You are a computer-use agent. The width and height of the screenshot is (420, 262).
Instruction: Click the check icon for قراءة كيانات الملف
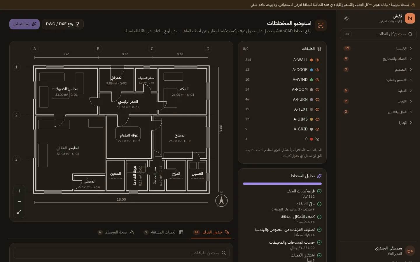tap(319, 191)
